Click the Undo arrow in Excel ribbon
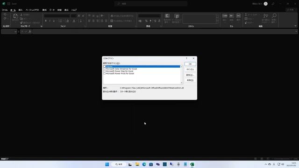299x168 pixels. [x=5, y=14]
